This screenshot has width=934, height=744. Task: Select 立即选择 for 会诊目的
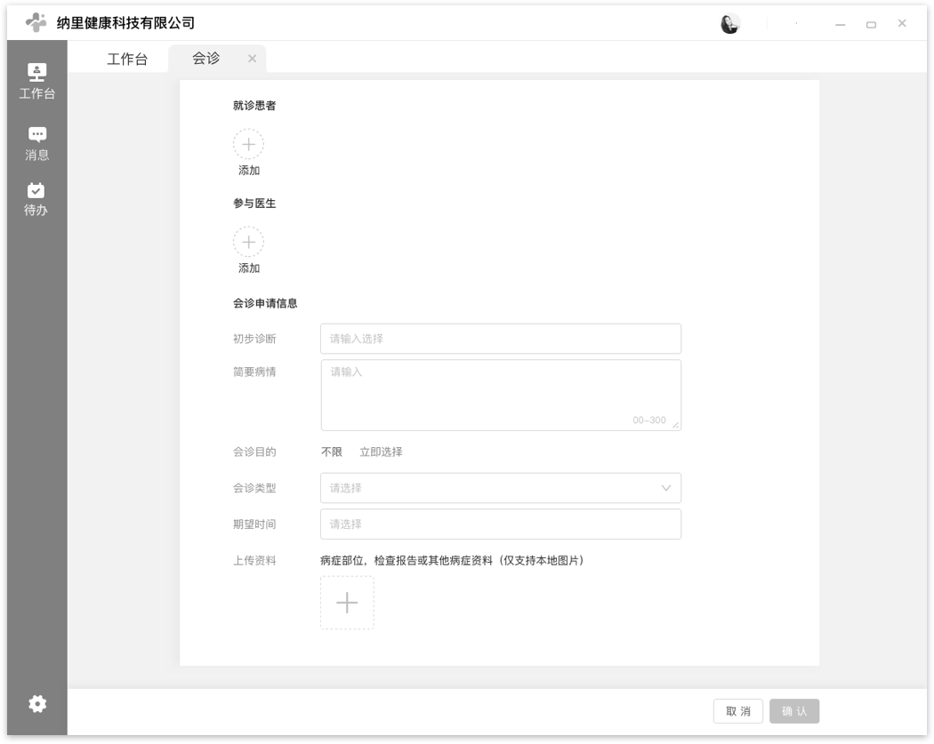pos(380,452)
